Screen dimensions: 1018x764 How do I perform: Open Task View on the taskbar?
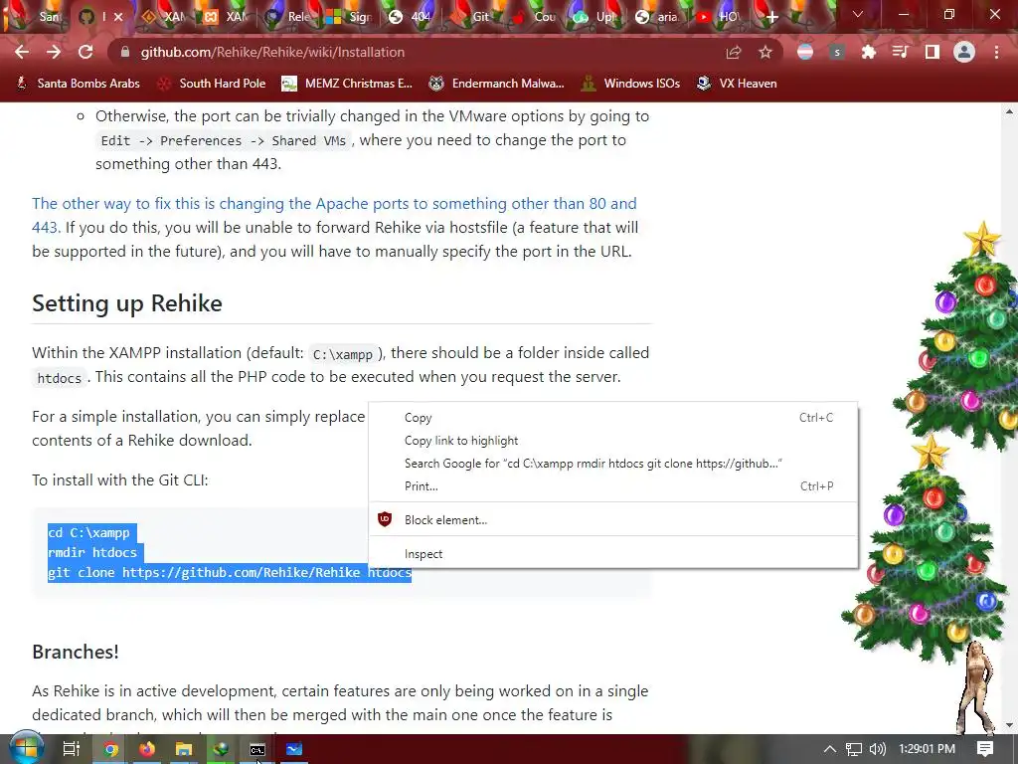coord(71,749)
